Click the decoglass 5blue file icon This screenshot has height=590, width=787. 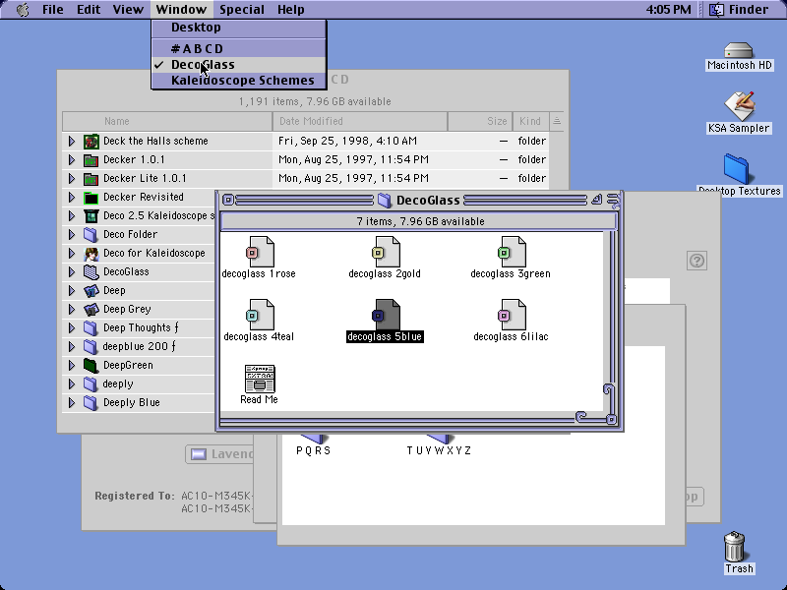(386, 315)
